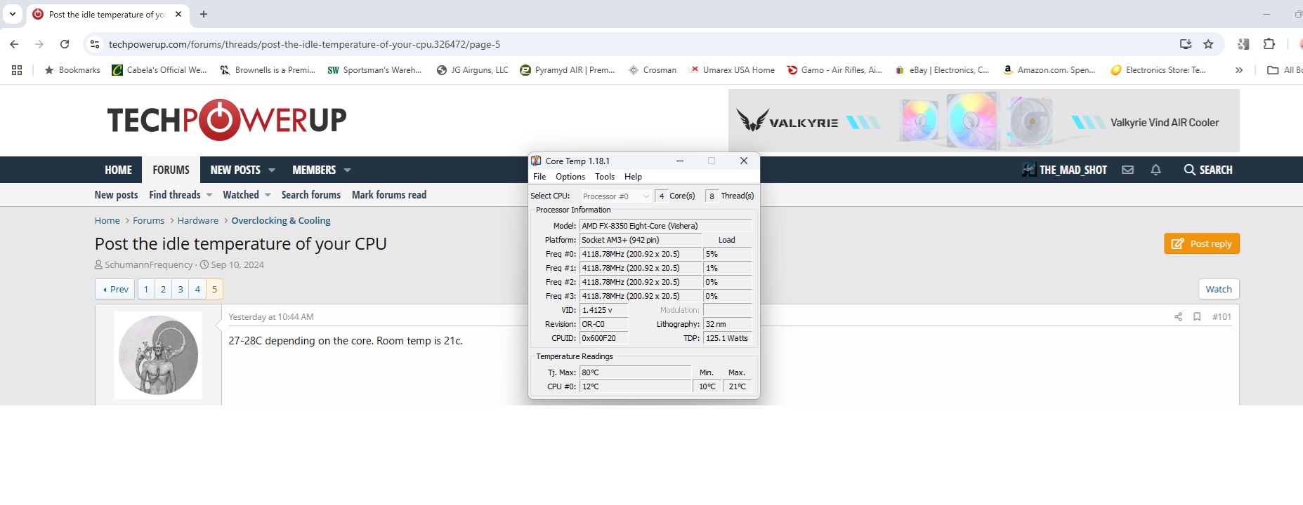The width and height of the screenshot is (1303, 505).
Task: Go to Overclocking & Cooling breadcrumb
Action: (281, 220)
